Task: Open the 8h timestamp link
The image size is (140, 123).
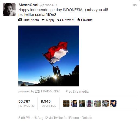Action: coord(135,5)
